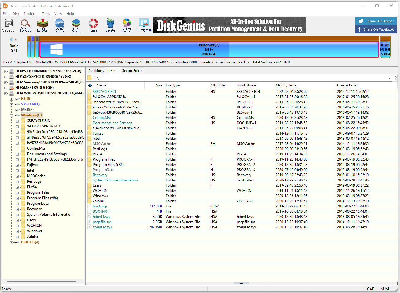Click the Format partition icon

[93, 25]
